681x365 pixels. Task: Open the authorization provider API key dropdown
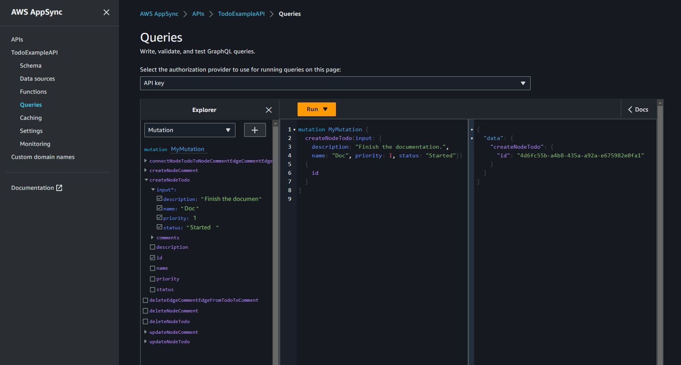pos(335,83)
